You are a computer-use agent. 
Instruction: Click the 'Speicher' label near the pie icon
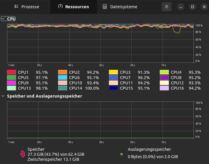[x=36, y=149]
